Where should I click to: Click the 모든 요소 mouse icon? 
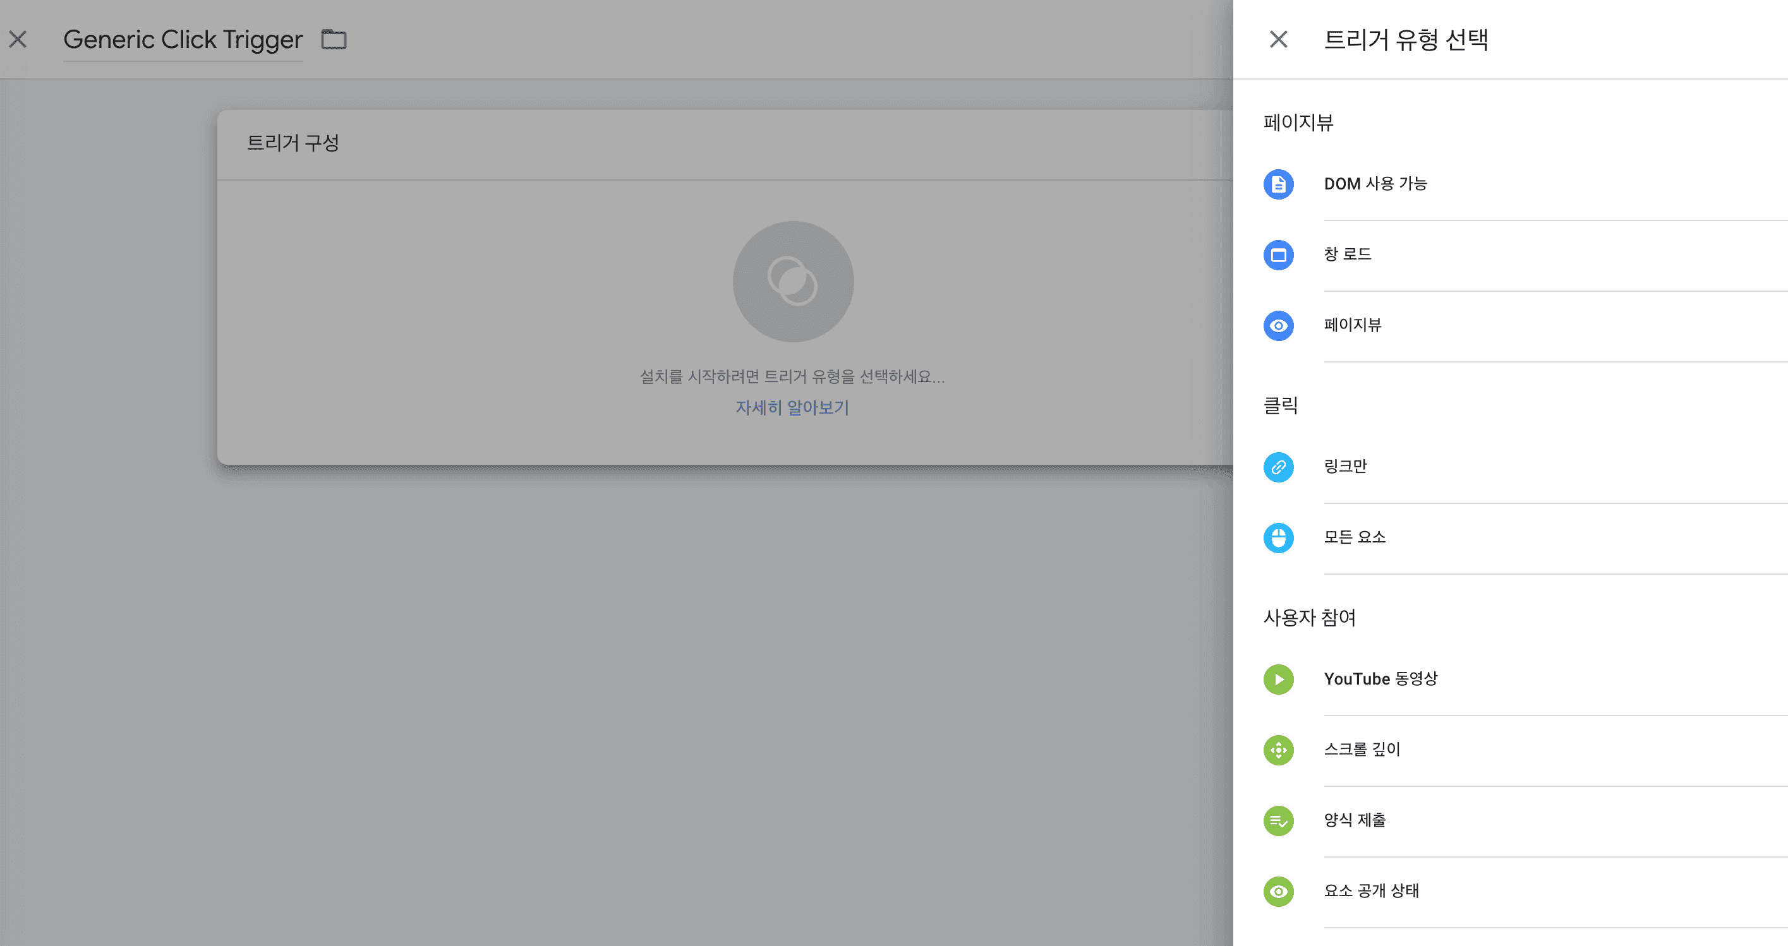pos(1278,538)
